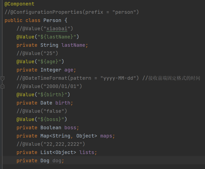The image size is (205, 169).
Task: Click the "${age}" string literal
Action: point(49,61)
